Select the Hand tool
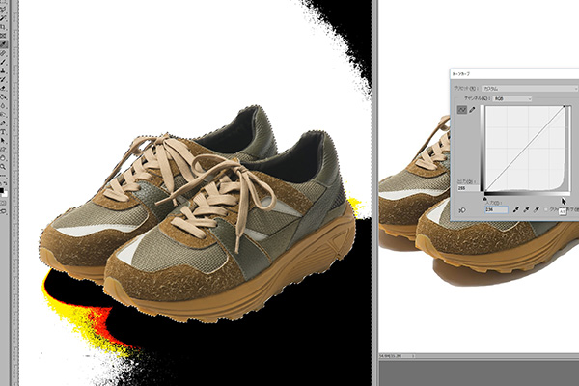Image resolution: width=579 pixels, height=386 pixels. point(3,157)
